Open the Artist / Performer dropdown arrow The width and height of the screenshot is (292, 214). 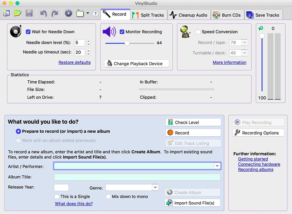217,166
